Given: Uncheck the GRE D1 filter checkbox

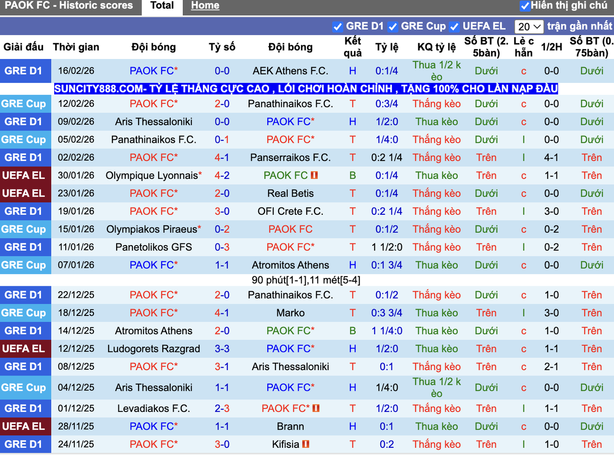Looking at the screenshot, I should pos(338,27).
